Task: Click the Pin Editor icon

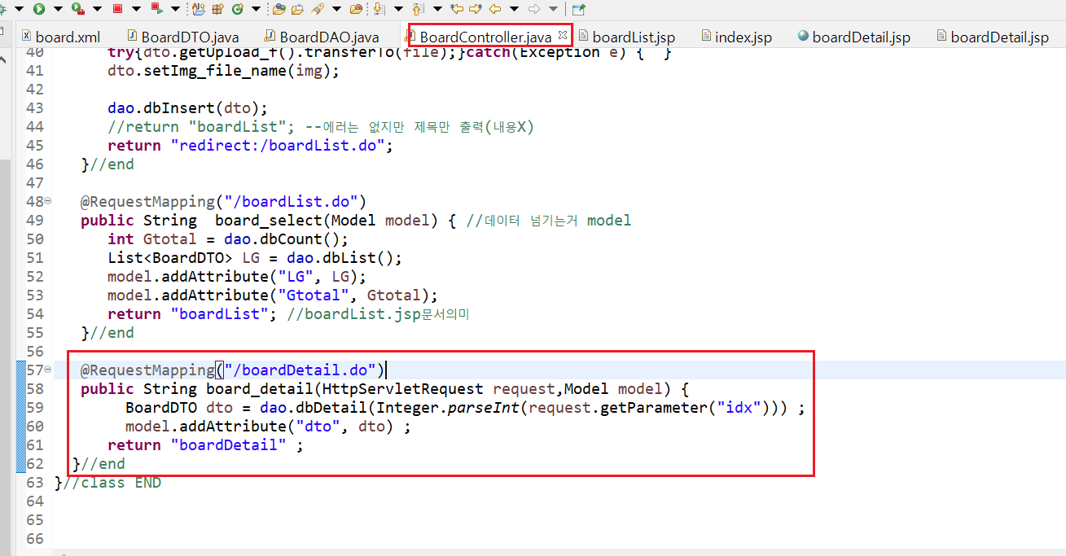Action: pos(578,9)
